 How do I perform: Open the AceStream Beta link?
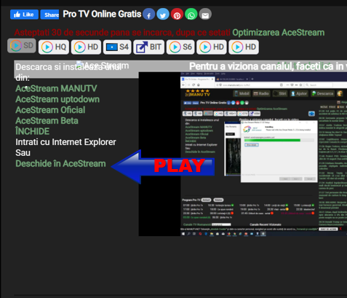tap(47, 121)
